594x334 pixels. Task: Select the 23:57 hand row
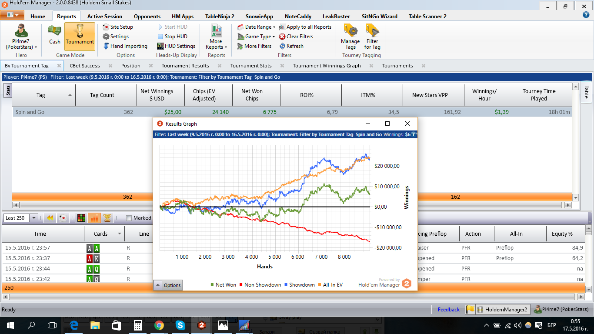pyautogui.click(x=294, y=248)
